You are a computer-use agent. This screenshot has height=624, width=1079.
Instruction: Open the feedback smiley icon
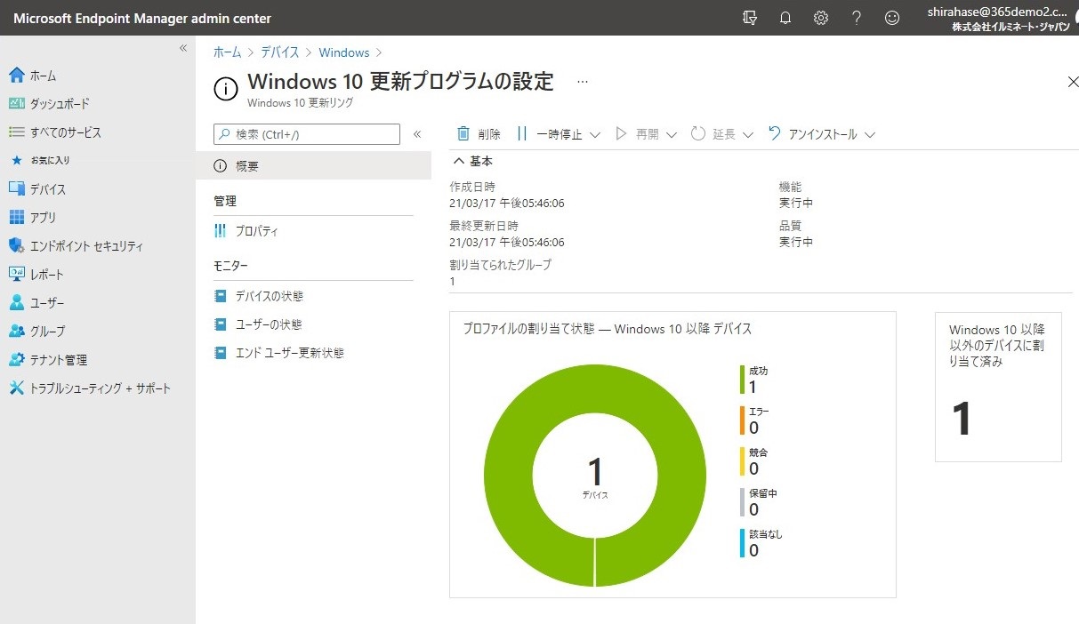click(x=892, y=18)
